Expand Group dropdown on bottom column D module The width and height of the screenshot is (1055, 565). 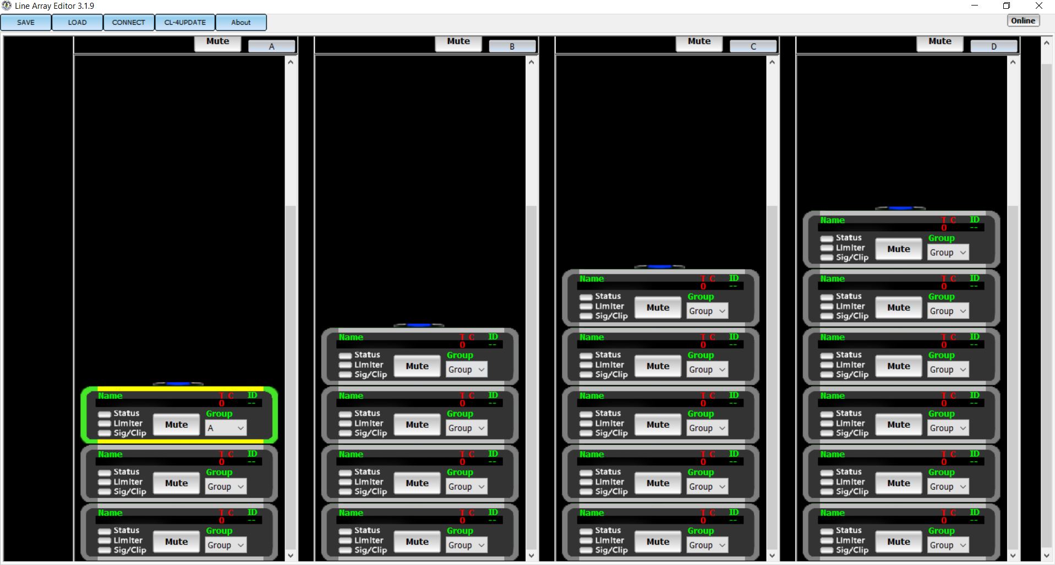[948, 545]
